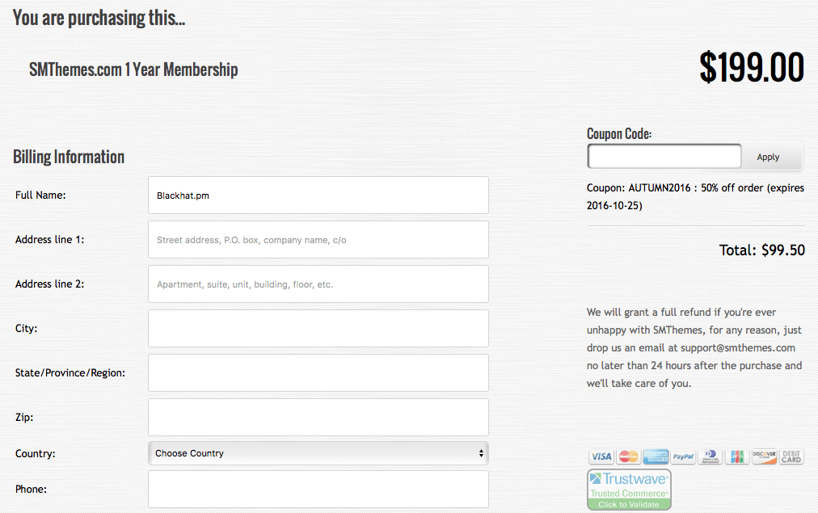Click the $199.00 price text
The image size is (818, 513).
[751, 67]
